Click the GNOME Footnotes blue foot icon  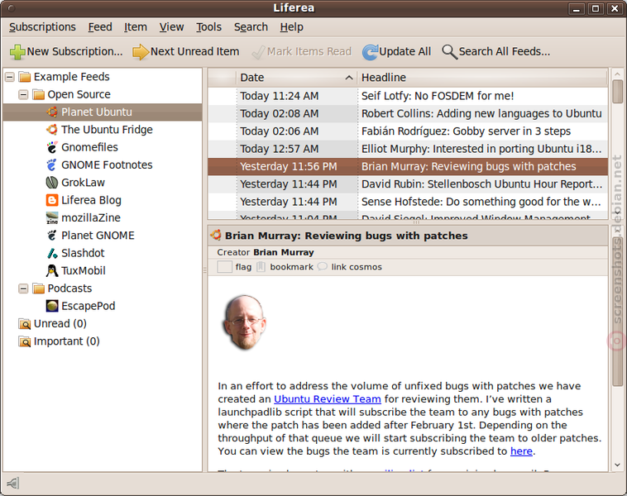(52, 165)
